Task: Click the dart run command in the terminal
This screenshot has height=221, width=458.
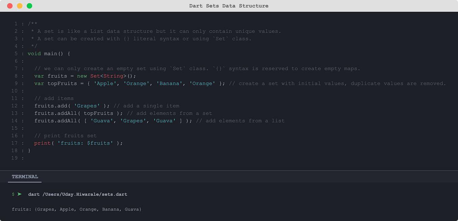Action: point(34,194)
